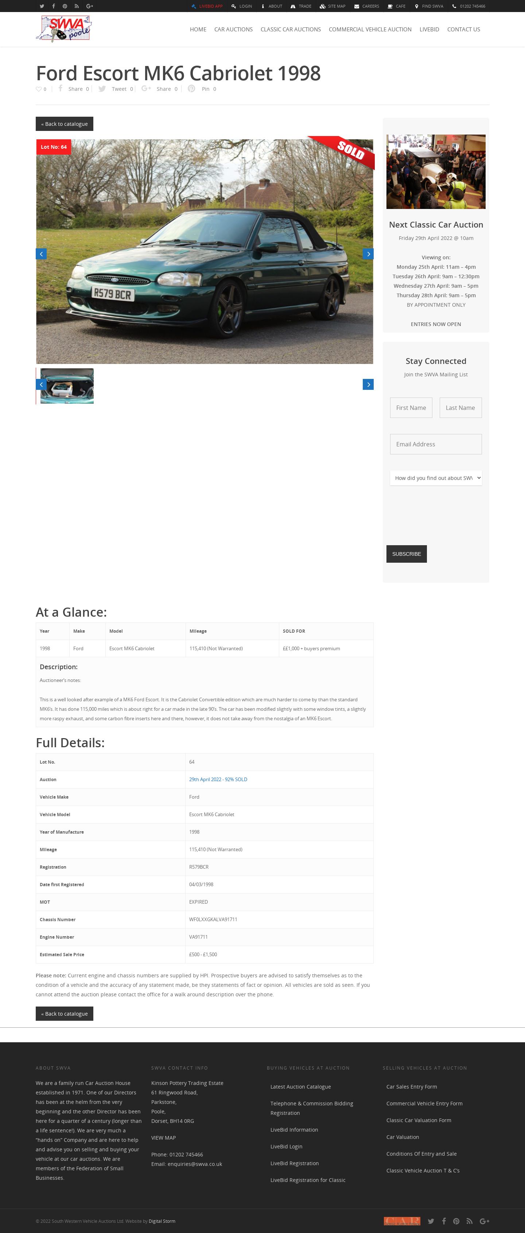Expand the How did you find out dropdown

click(x=436, y=478)
